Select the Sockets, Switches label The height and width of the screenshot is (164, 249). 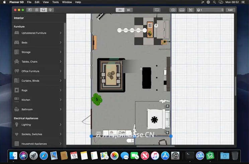(32, 134)
